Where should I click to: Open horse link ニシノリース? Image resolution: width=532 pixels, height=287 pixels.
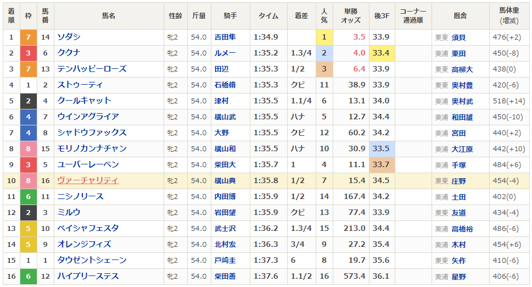pyautogui.click(x=80, y=196)
